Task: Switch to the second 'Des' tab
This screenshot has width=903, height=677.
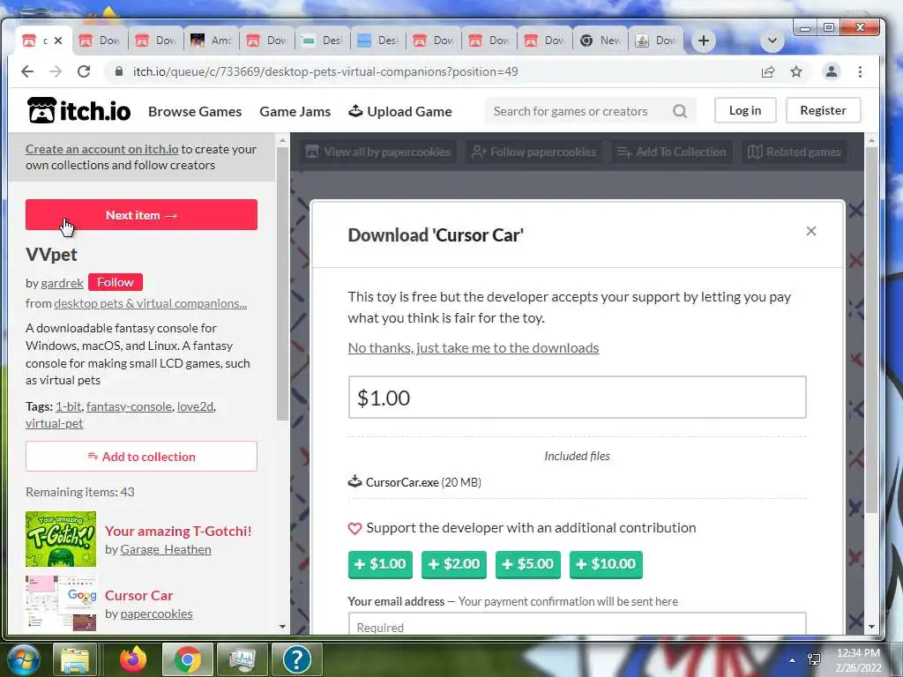Action: [377, 41]
